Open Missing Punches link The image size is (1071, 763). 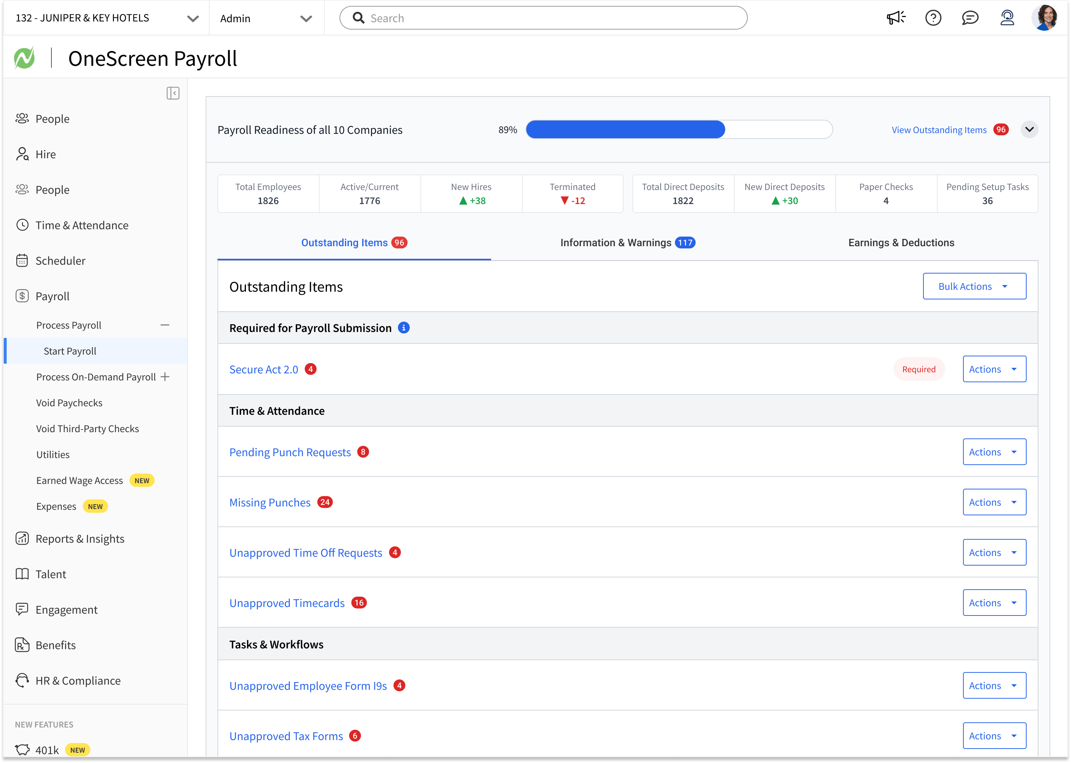(x=270, y=502)
